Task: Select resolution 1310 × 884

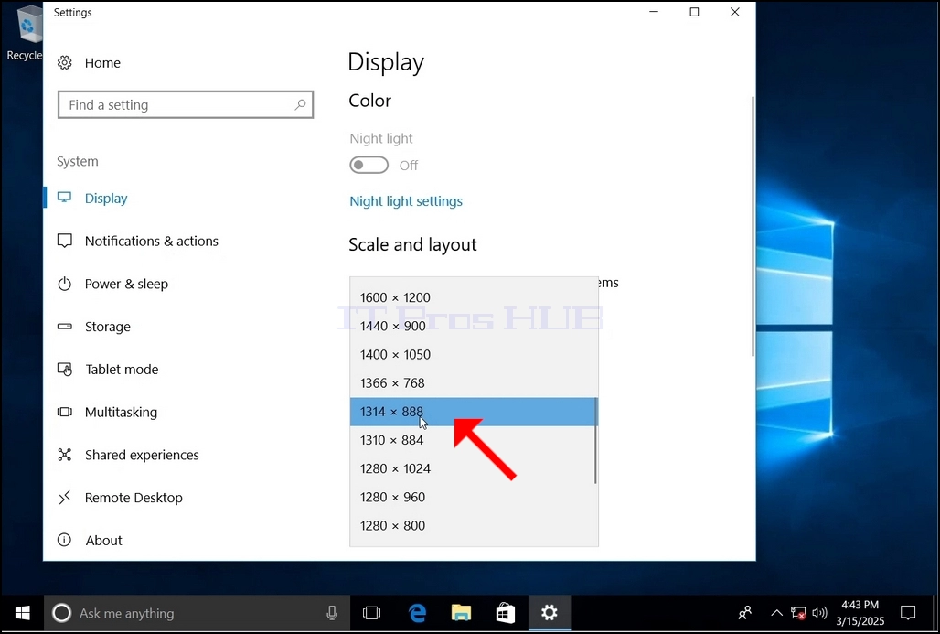Action: 474,440
